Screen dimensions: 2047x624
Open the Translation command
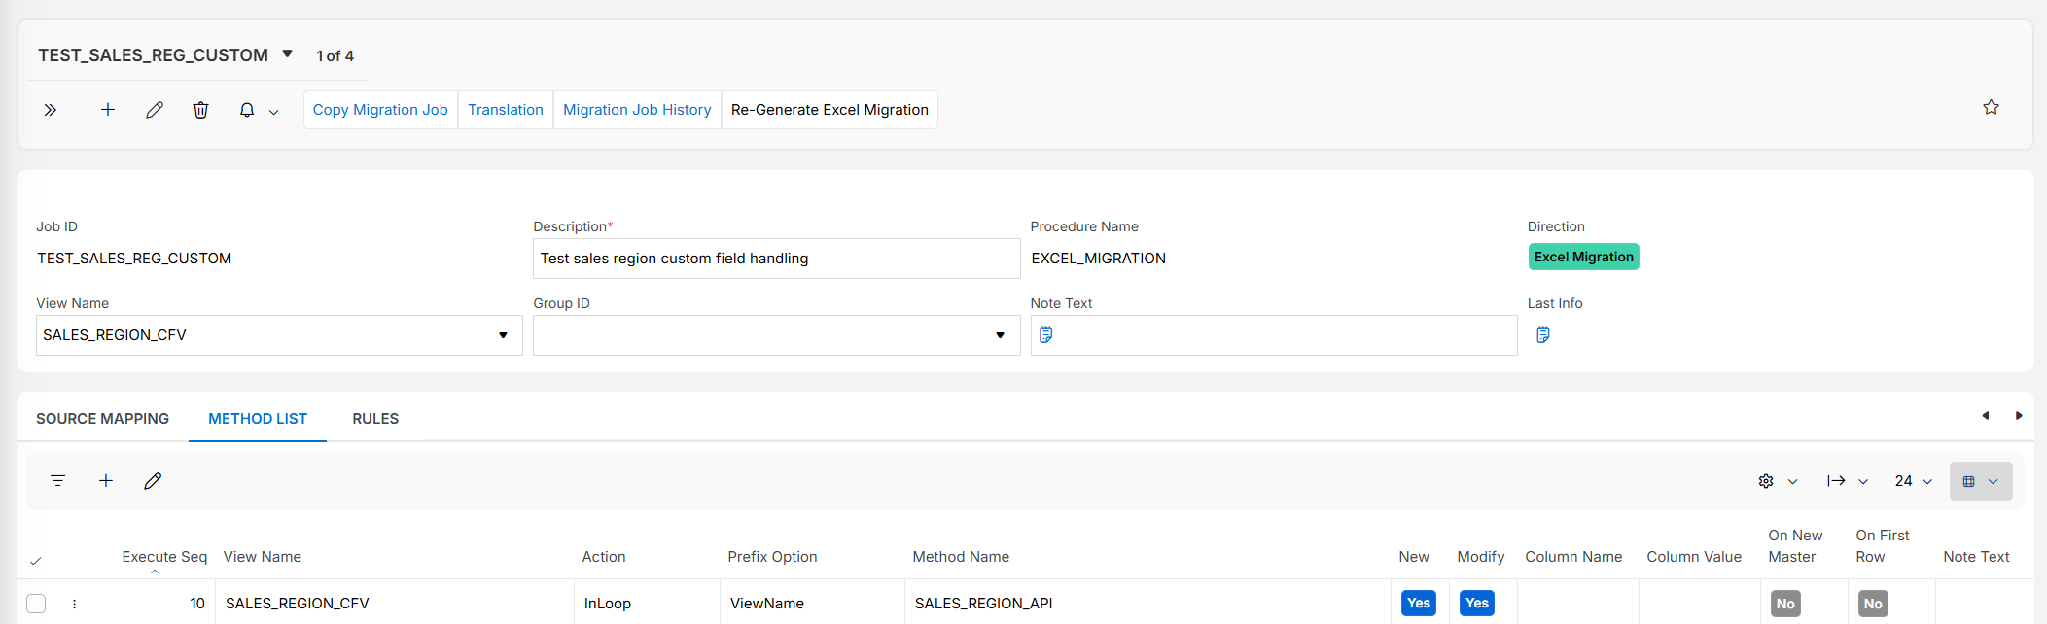tap(506, 110)
